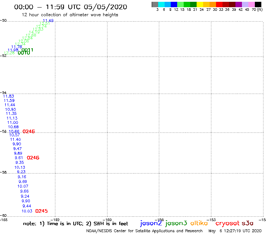Screen dimensions: 266x234
Task: Click the '-159' longitude axis label
Action: coord(107,220)
